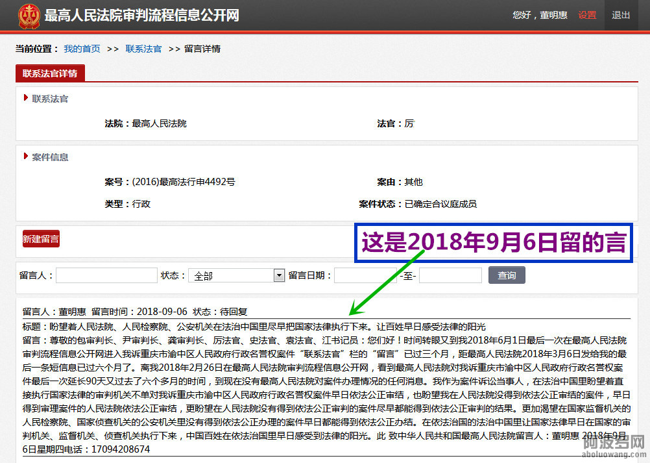This screenshot has width=650, height=463.
Task: Open the 状态 全部 dropdown
Action: (236, 275)
